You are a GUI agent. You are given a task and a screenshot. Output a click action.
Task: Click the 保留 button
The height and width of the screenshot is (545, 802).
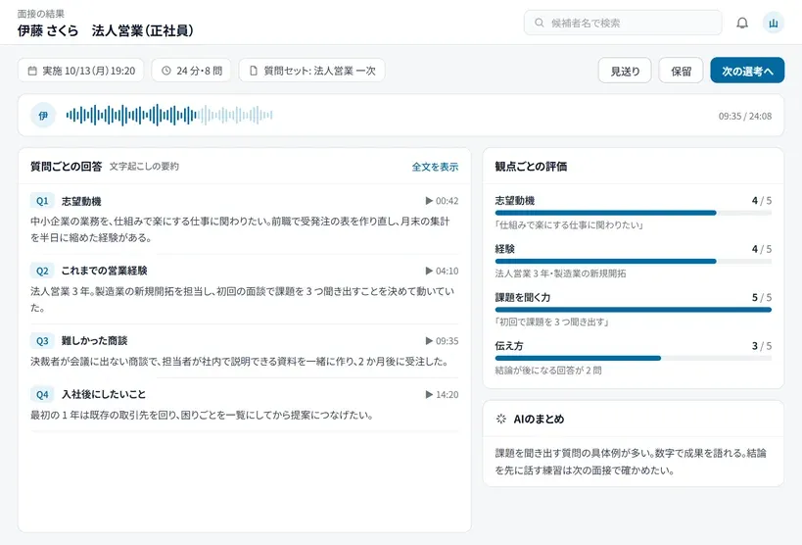pos(681,71)
